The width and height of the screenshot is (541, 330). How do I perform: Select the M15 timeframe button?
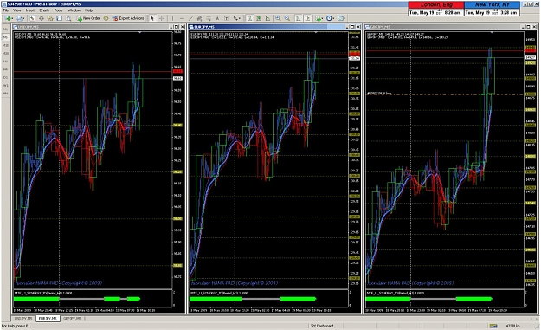click(x=5, y=45)
